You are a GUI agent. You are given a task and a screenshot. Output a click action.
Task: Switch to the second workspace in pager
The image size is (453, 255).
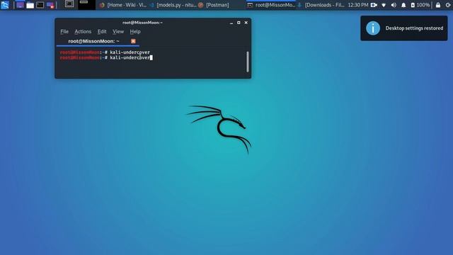[x=86, y=4]
